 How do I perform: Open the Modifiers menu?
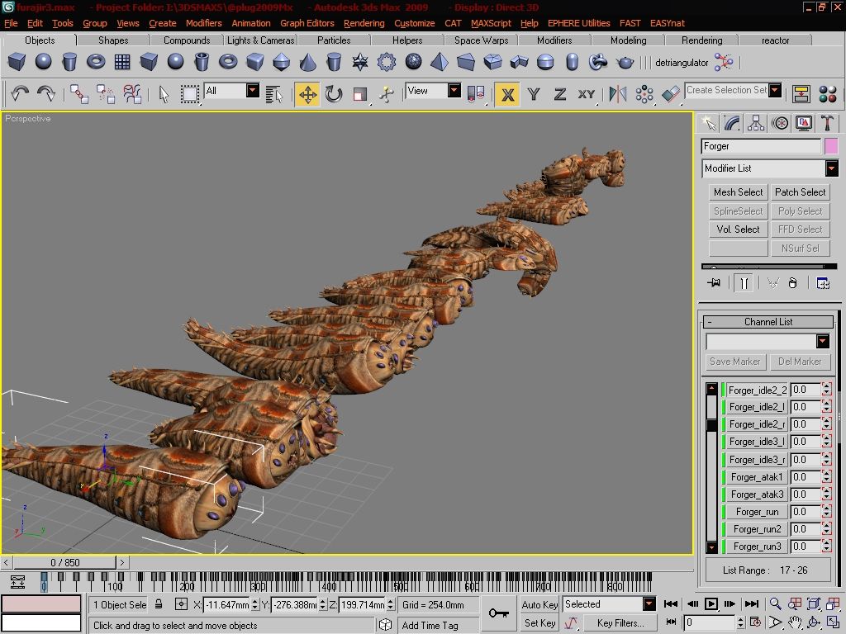click(203, 23)
